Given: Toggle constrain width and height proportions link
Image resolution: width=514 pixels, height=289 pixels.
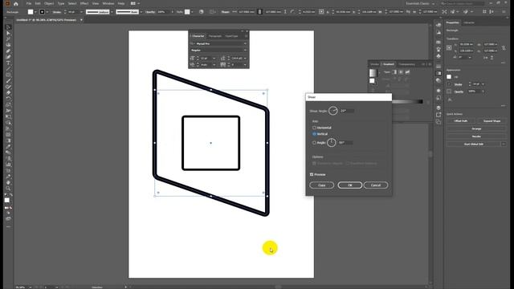Looking at the screenshot, I should (x=504, y=48).
